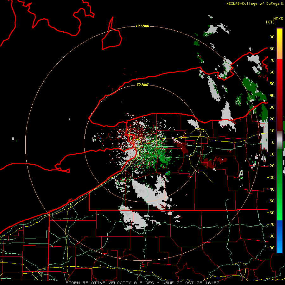Select the 0 value on velocity scale

pyautogui.click(x=273, y=142)
